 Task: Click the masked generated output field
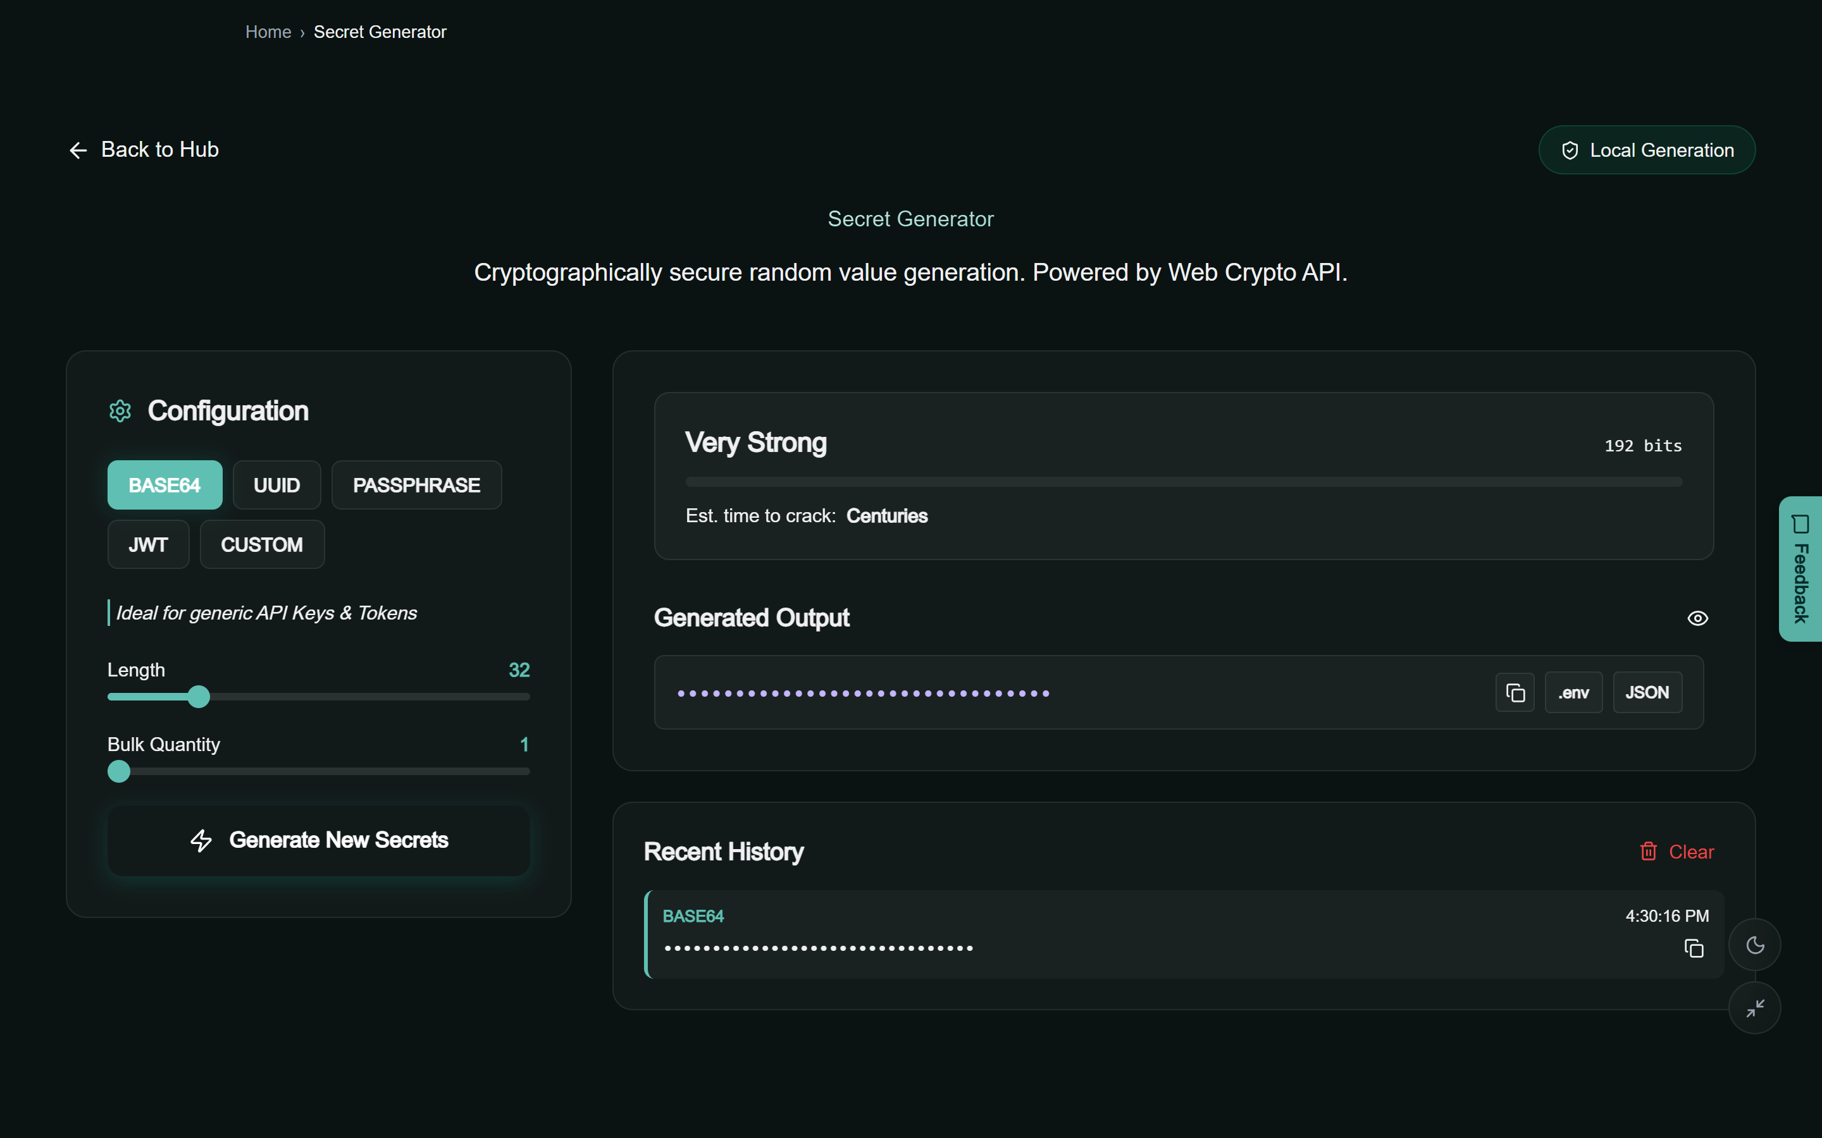pyautogui.click(x=1179, y=692)
